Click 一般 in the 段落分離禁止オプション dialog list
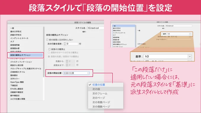The width and height of the screenshot is (201, 113). 12,28
